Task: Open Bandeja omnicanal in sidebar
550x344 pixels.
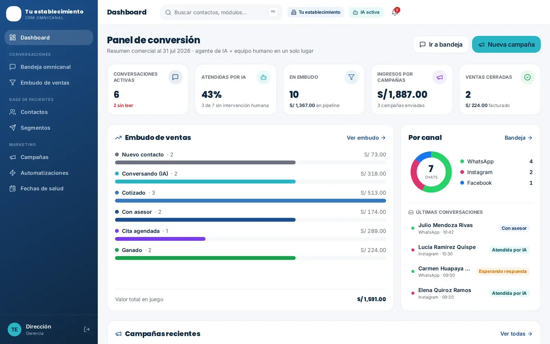Action: tap(49, 67)
